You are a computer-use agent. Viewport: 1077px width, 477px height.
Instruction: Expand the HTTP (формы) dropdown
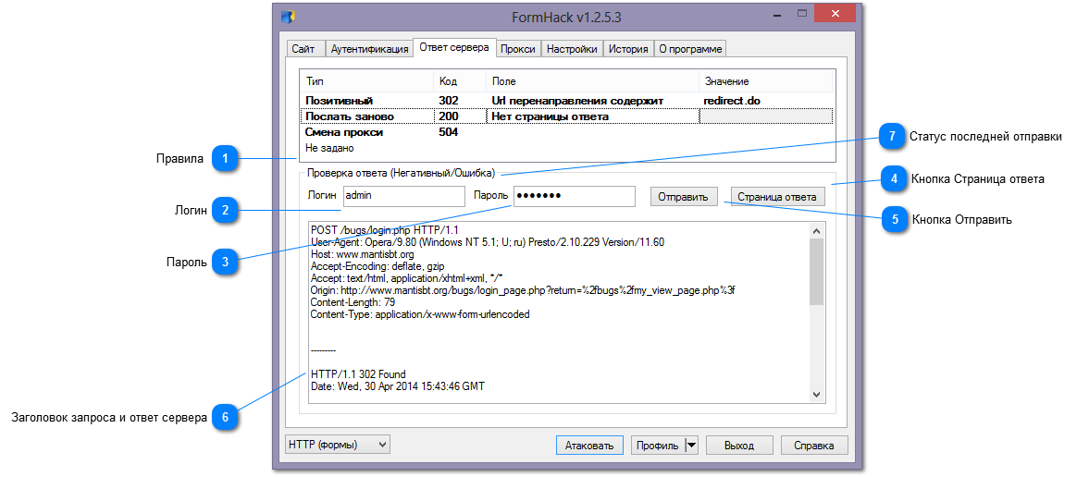[338, 445]
